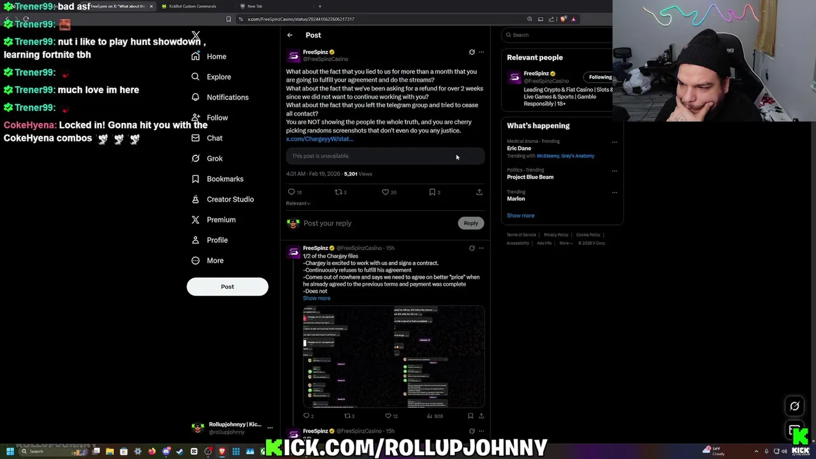Open the Relevant sort dropdown
Screen dimensions: 816x459
[298, 203]
